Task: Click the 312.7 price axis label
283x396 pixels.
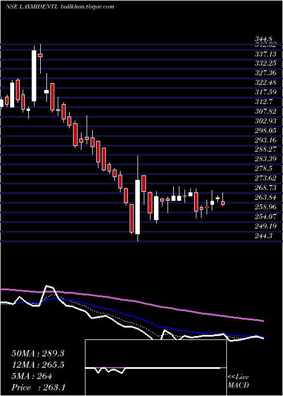Action: (x=265, y=101)
